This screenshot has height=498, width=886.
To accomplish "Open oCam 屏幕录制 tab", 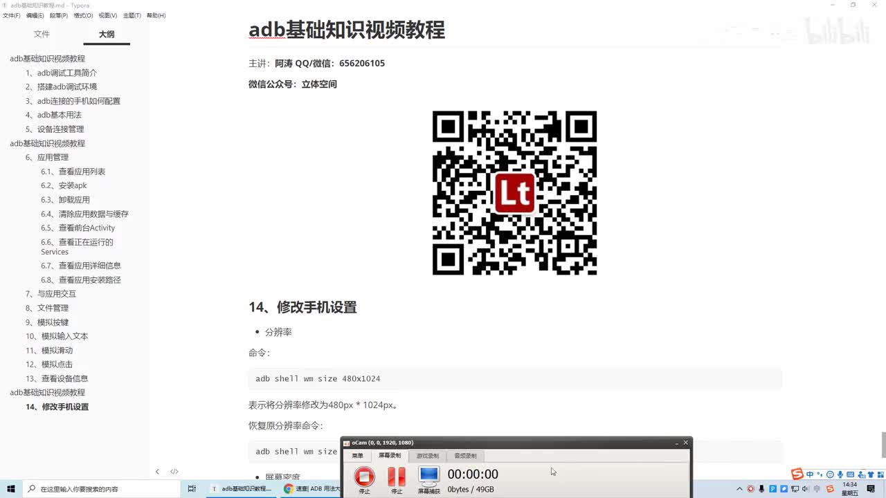I will (x=390, y=456).
